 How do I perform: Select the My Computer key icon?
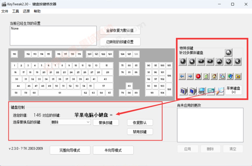202,91
